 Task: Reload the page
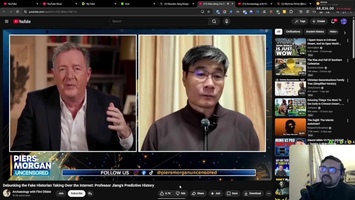[17, 12]
